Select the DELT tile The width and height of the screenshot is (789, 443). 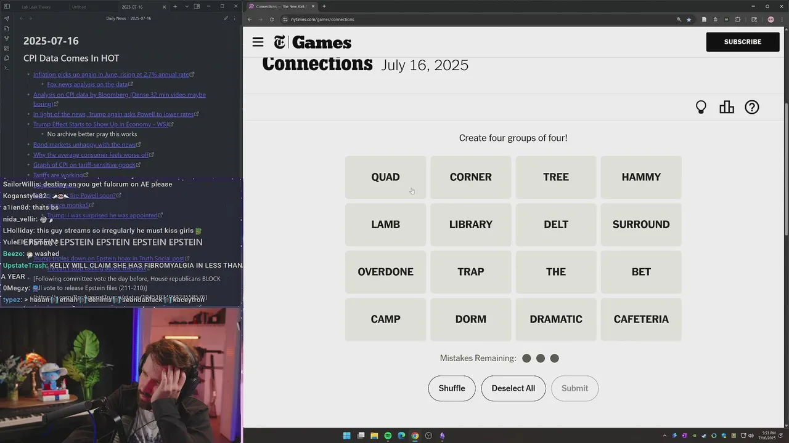[x=556, y=225]
